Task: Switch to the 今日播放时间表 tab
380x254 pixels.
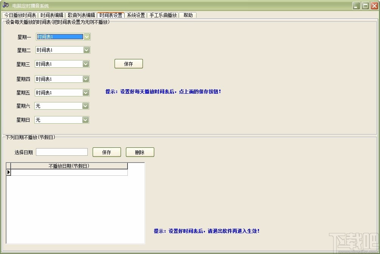Action: point(19,15)
